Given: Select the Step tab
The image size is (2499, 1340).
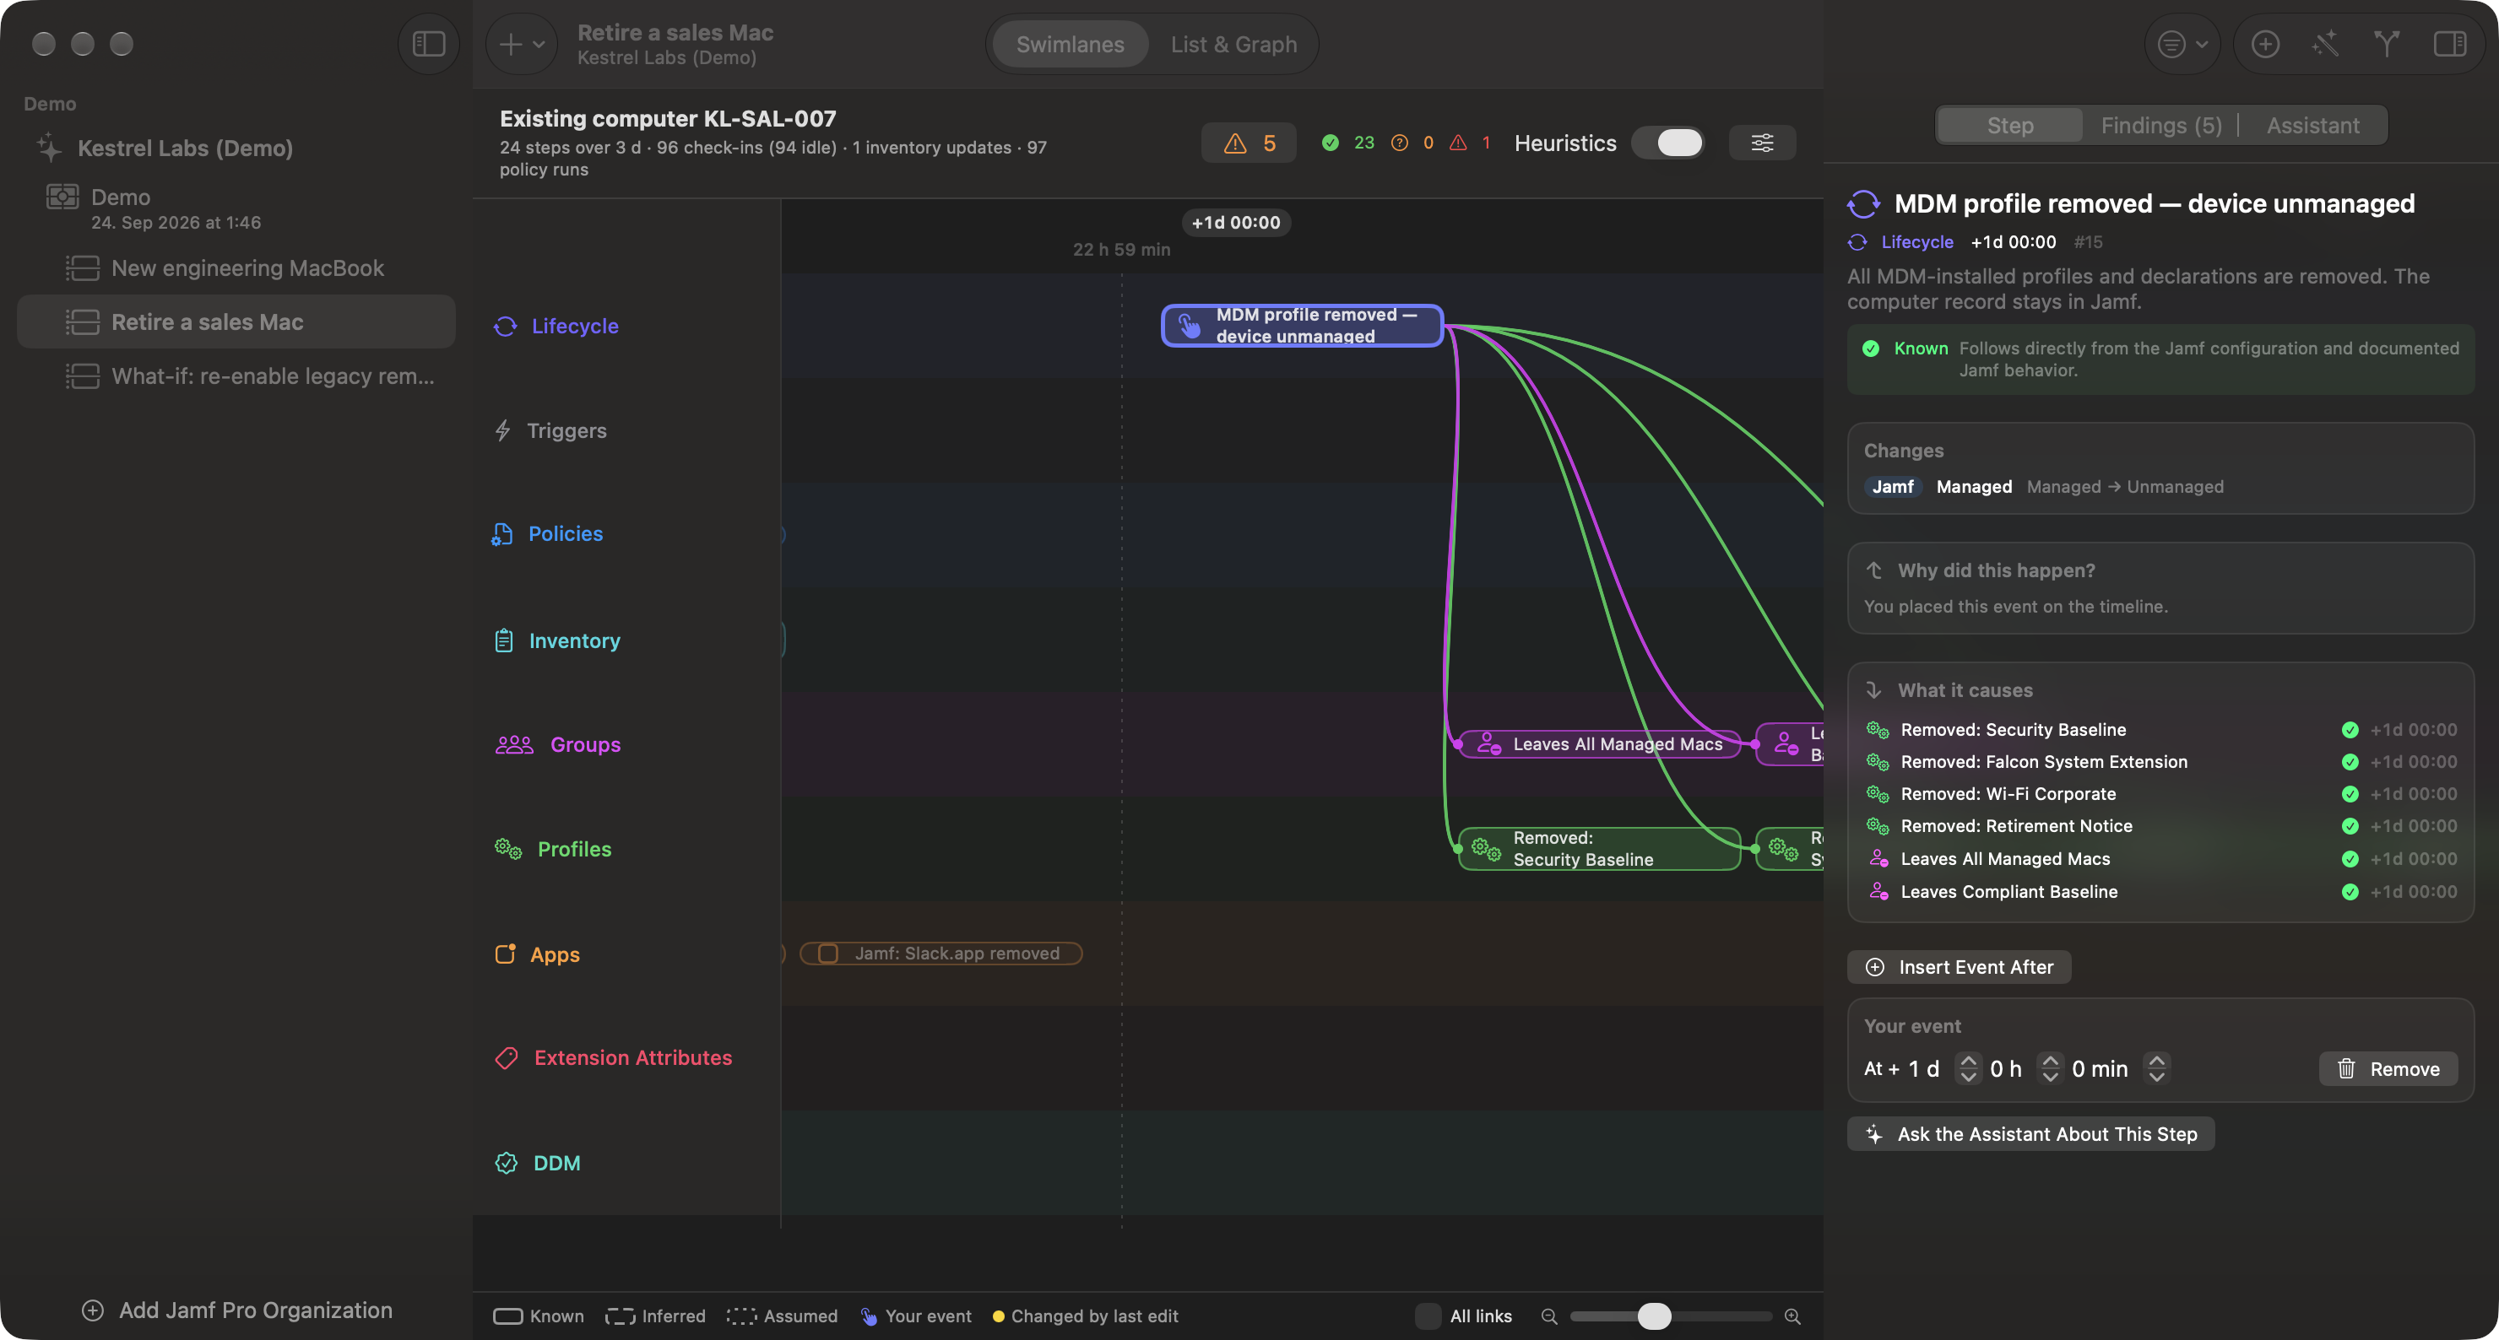Looking at the screenshot, I should point(2009,125).
